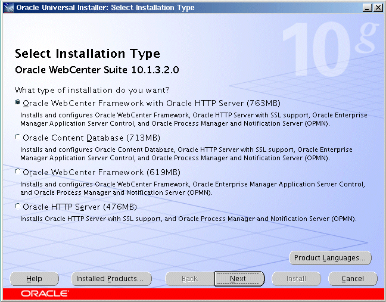Go to the Back step
Screen dimensions: 386x302
click(x=189, y=279)
